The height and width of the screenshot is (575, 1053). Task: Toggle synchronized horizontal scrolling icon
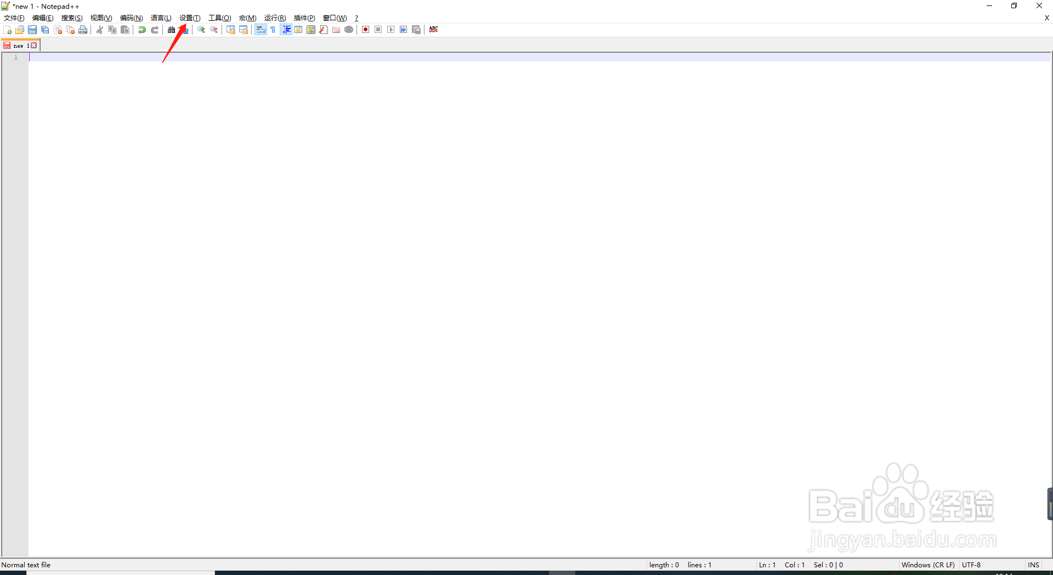click(x=244, y=30)
